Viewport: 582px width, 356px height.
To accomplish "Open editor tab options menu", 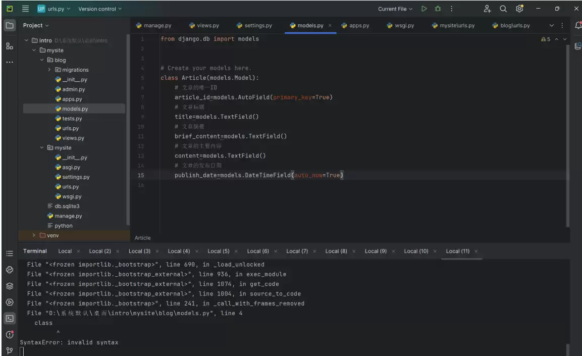I will pyautogui.click(x=562, y=25).
